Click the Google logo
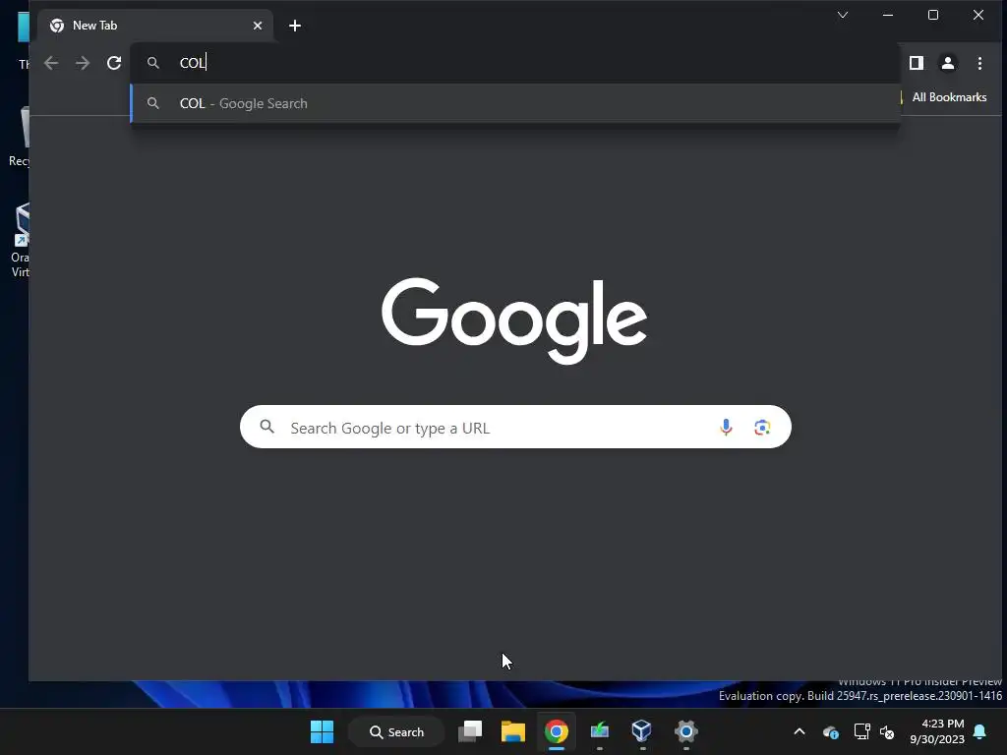The image size is (1007, 755). 513,321
